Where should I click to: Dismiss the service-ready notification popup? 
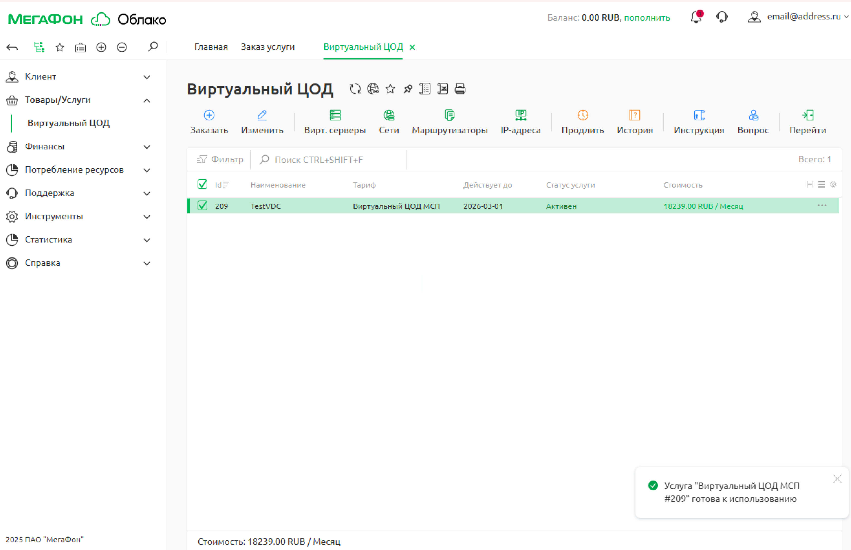click(837, 479)
